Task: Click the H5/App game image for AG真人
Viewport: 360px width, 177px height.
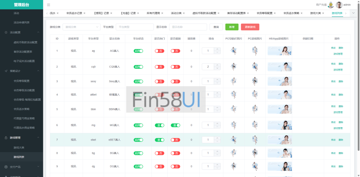Action: [x=279, y=51]
